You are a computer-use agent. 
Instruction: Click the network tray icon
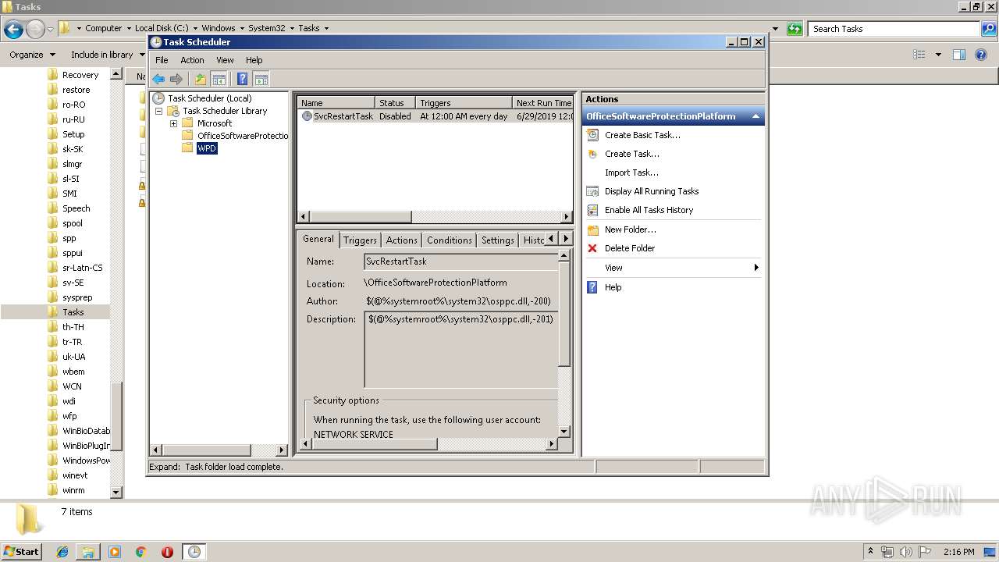[887, 552]
